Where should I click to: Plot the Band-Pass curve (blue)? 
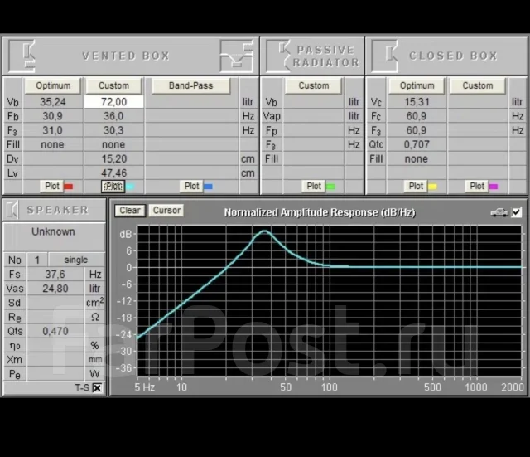point(191,186)
